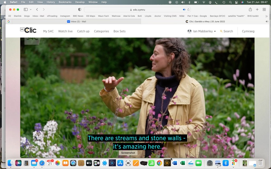Open a new tab with plus icon
The image size is (271, 169).
click(257, 10)
